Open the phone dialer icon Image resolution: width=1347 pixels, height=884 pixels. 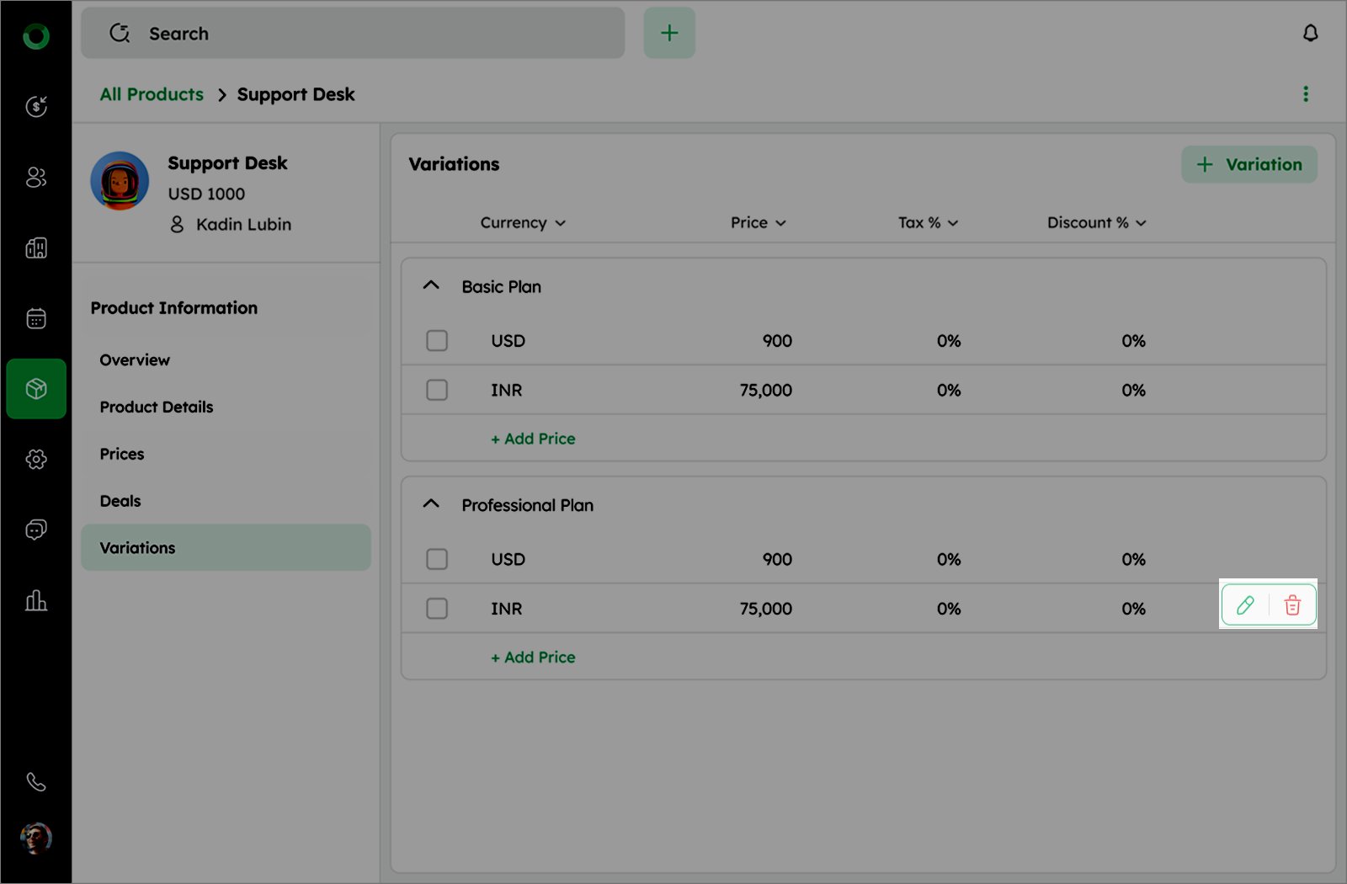(x=36, y=781)
